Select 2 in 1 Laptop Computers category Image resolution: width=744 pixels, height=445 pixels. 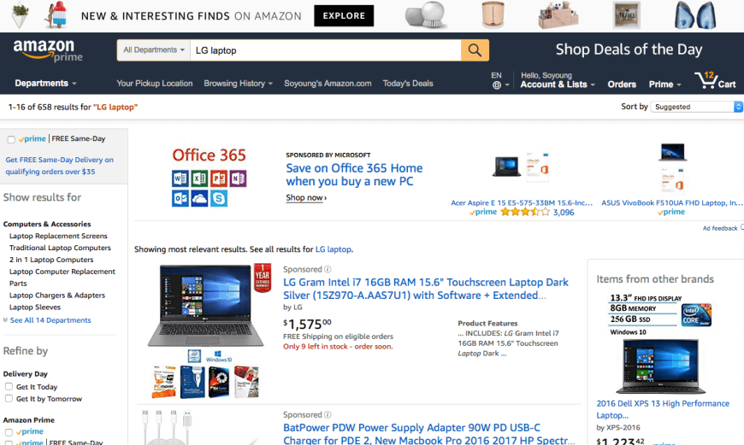click(51, 260)
